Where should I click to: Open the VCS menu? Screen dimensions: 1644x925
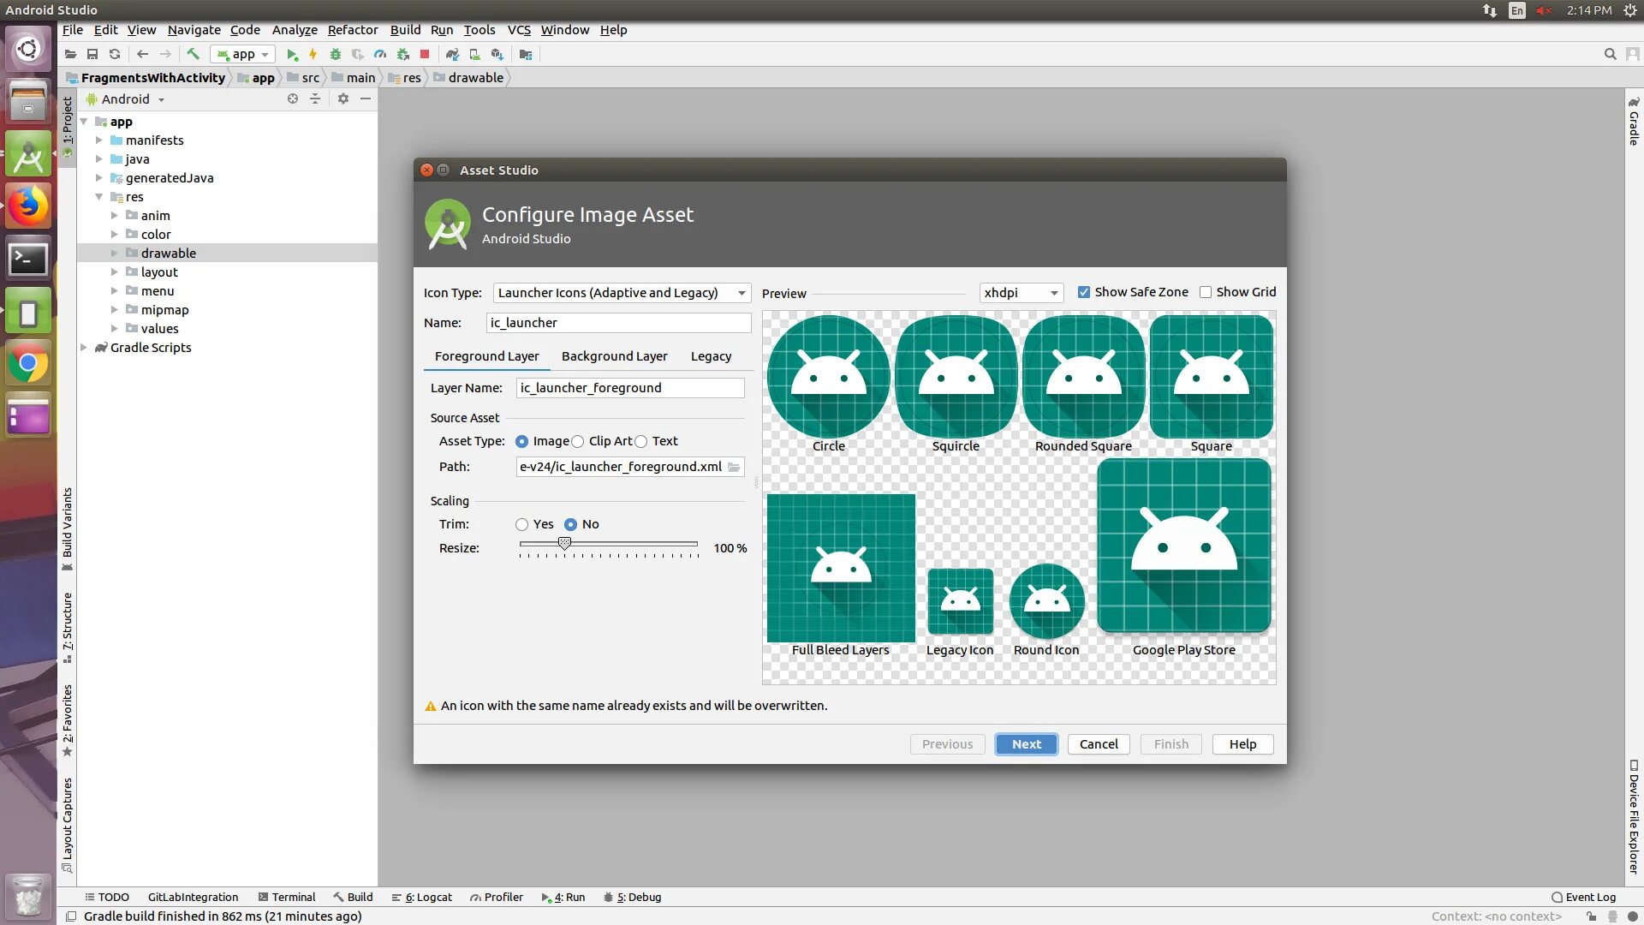[519, 30]
